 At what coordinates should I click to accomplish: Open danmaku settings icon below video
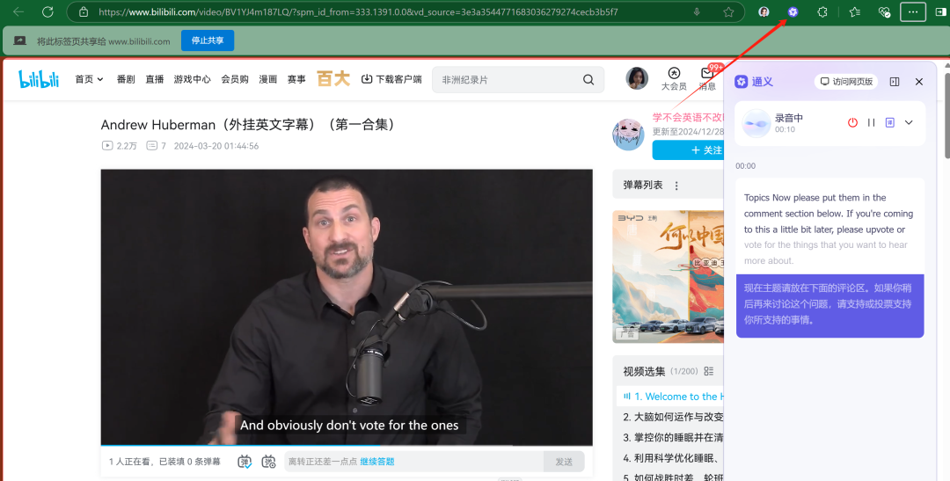pos(268,462)
